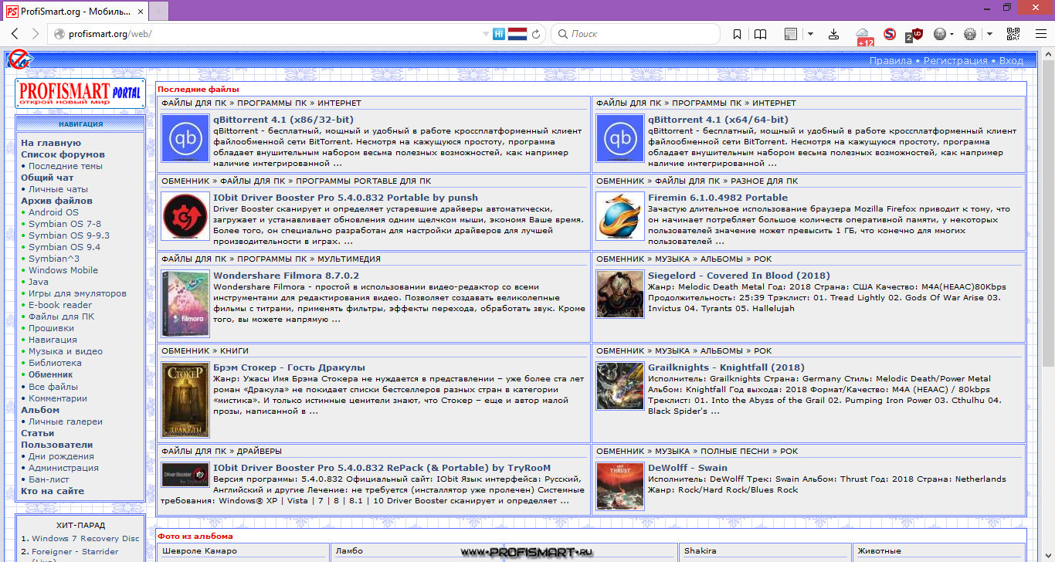Open the downloads toolbar icon
The image size is (1055, 562).
pyautogui.click(x=833, y=34)
